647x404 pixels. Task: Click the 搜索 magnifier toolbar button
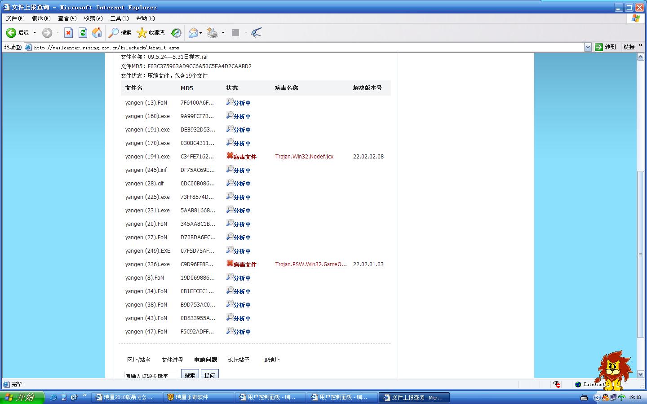pos(120,33)
